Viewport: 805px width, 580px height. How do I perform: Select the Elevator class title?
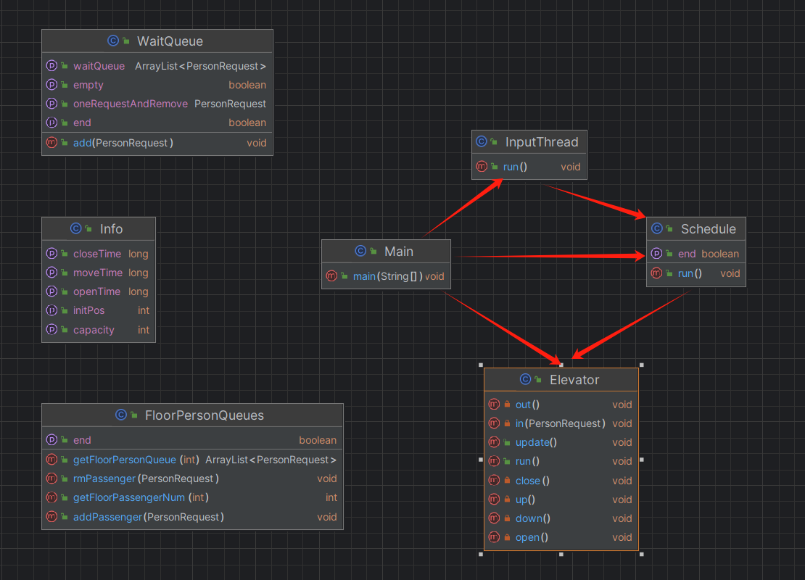click(574, 380)
